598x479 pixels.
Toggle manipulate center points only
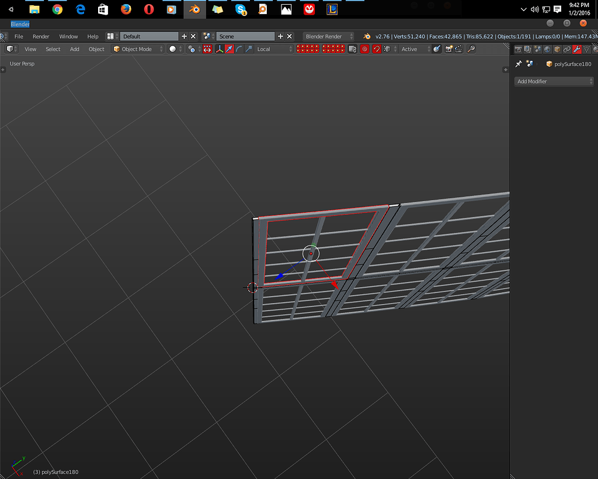pyautogui.click(x=207, y=49)
